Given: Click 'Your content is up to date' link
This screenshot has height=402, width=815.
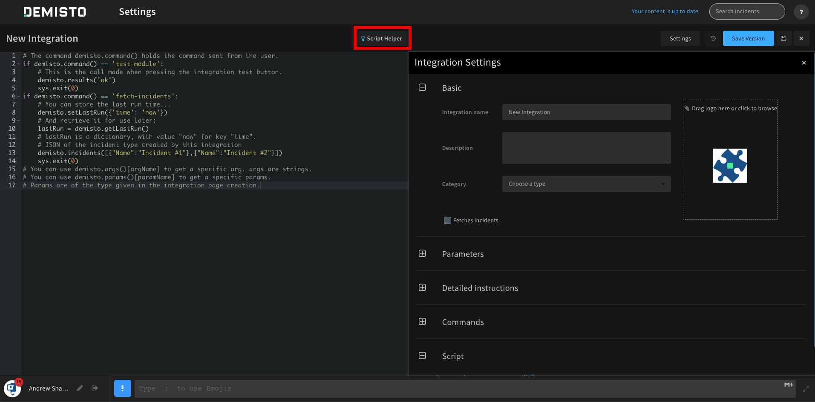Looking at the screenshot, I should coord(665,11).
